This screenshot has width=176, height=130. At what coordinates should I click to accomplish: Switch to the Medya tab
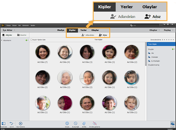click(61, 30)
